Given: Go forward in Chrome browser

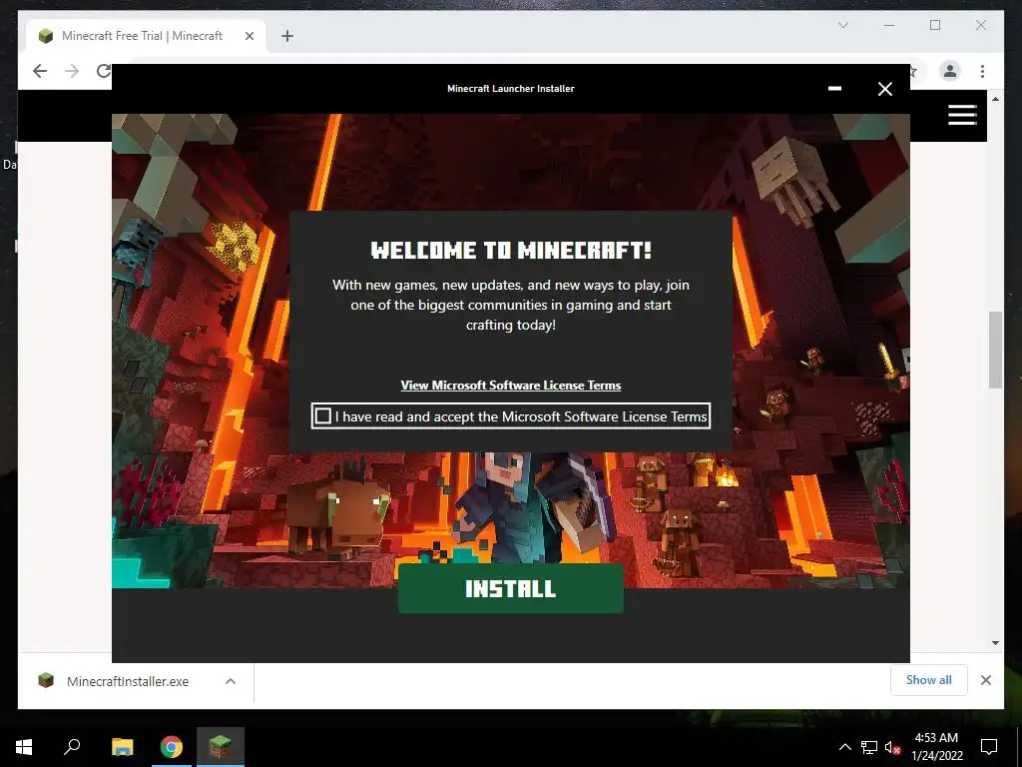Looking at the screenshot, I should coord(72,71).
